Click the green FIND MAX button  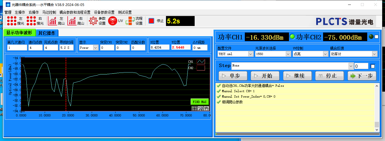click(x=200, y=102)
